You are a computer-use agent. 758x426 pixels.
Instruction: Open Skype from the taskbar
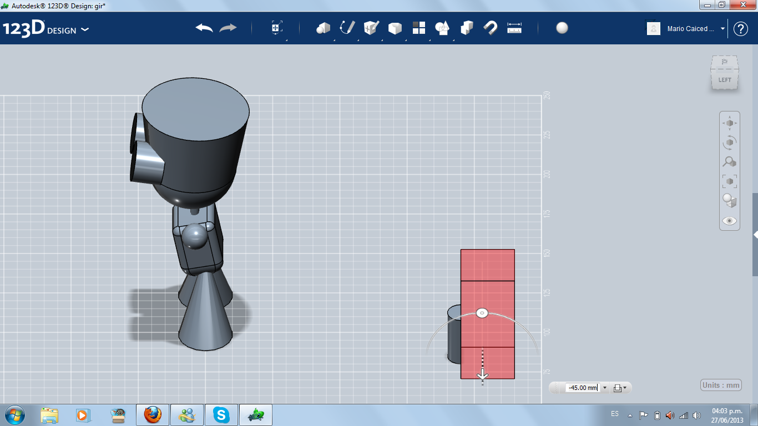coord(221,415)
